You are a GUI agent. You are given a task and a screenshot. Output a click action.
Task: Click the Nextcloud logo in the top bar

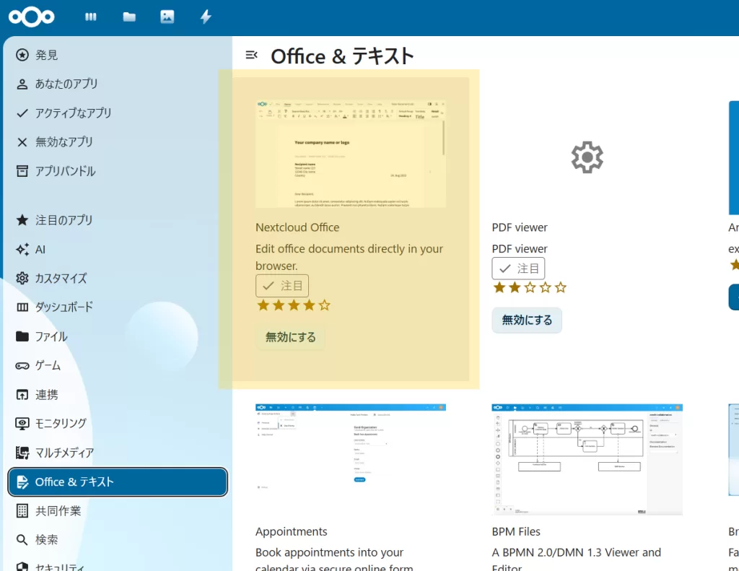click(x=32, y=16)
